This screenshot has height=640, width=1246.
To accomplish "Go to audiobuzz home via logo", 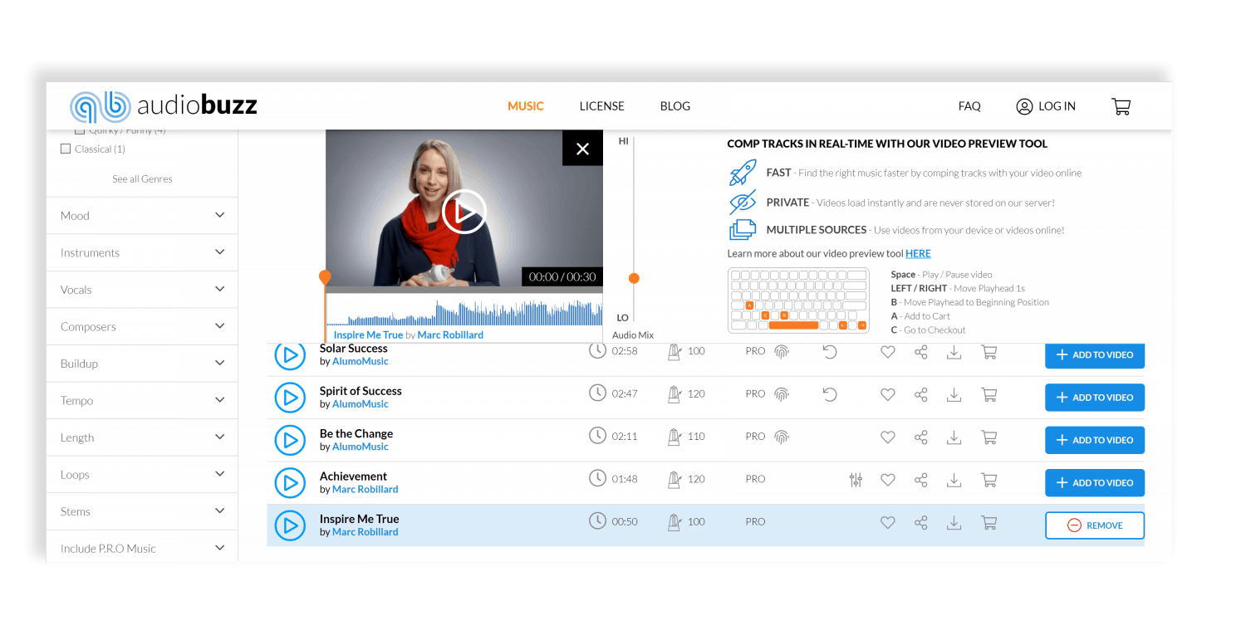I will (164, 106).
